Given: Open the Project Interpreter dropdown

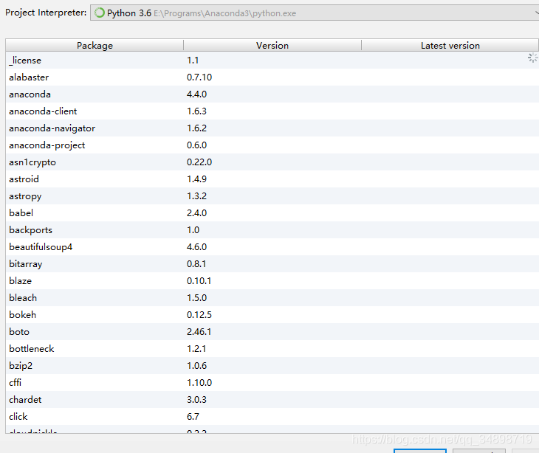Looking at the screenshot, I should [315, 13].
